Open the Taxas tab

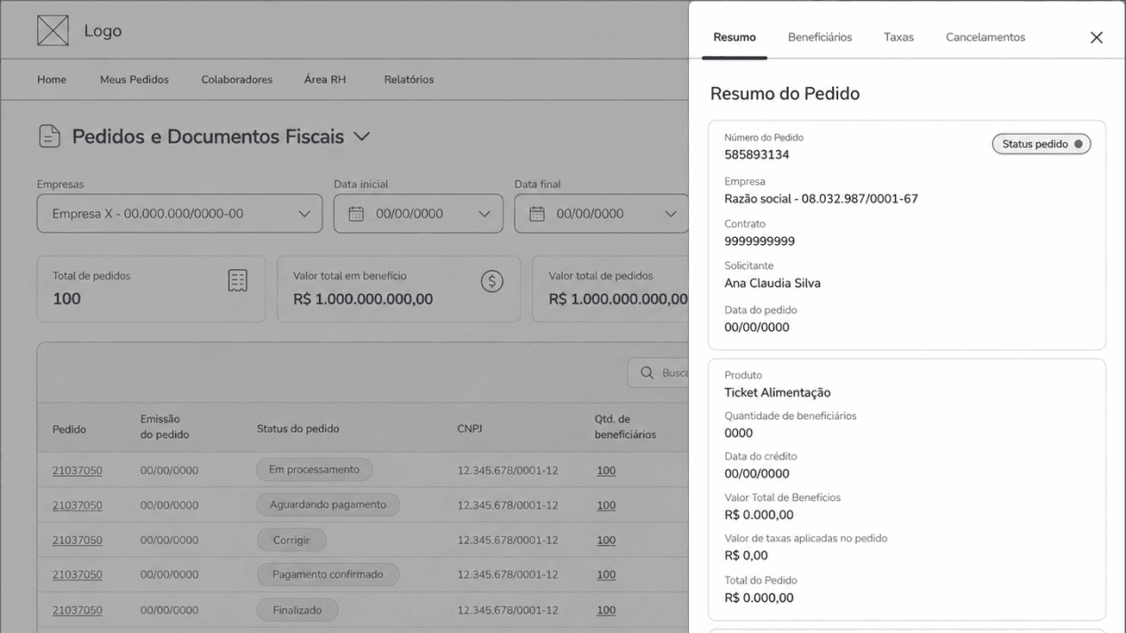pos(899,37)
